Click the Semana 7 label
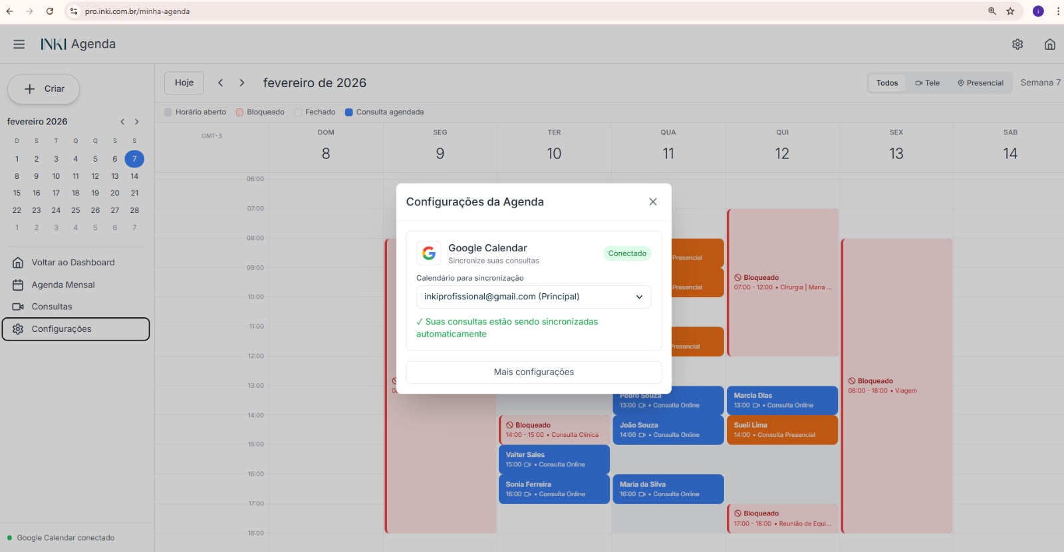This screenshot has width=1064, height=552. click(x=1041, y=82)
